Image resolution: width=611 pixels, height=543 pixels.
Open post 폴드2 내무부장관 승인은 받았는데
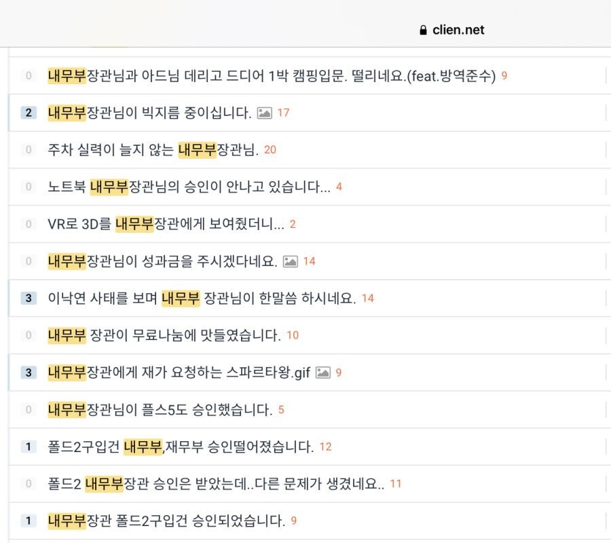(x=216, y=484)
